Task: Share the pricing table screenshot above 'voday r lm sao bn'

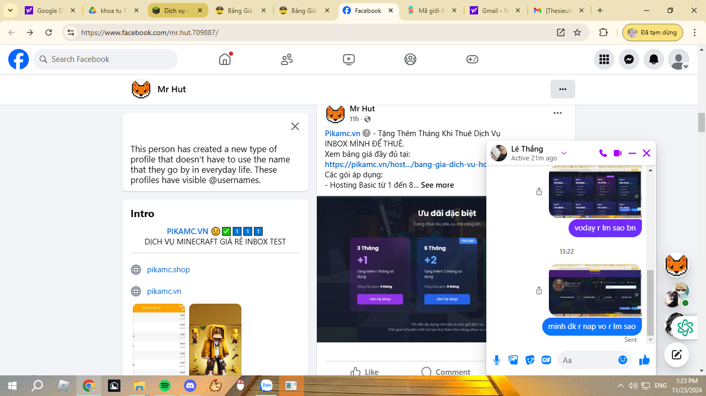Action: coord(539,191)
